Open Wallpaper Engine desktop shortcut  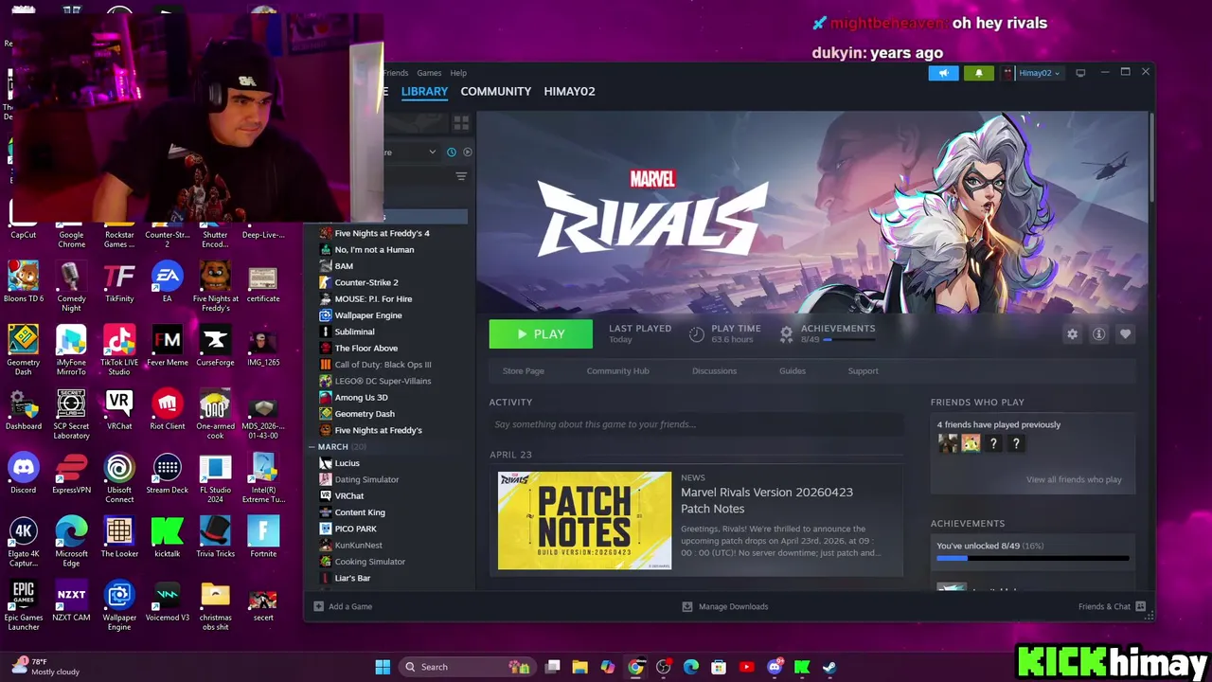pos(119,605)
